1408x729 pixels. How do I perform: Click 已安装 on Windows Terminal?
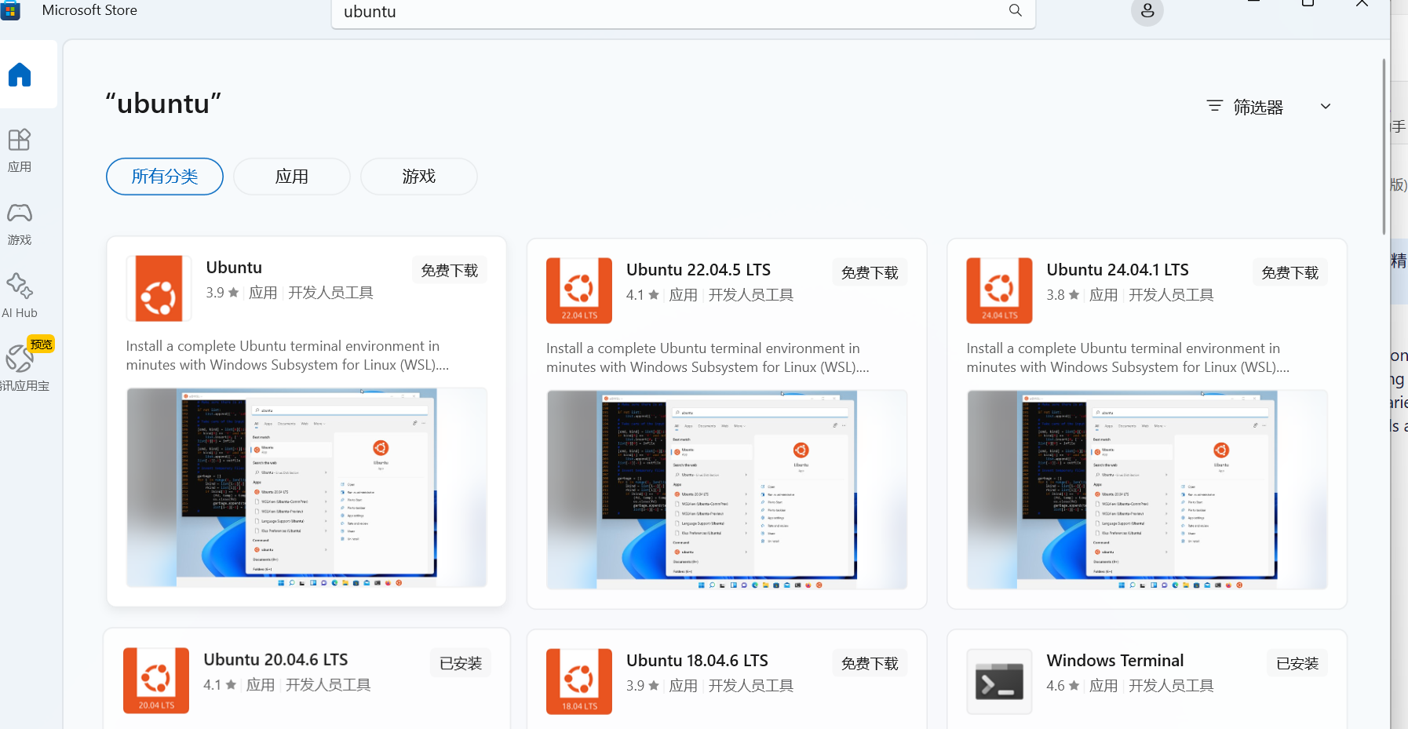(1297, 664)
